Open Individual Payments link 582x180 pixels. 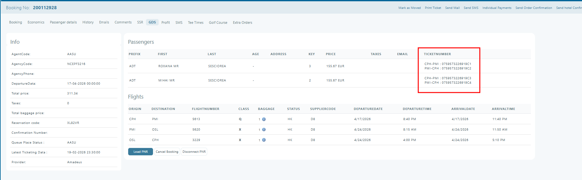coord(497,8)
